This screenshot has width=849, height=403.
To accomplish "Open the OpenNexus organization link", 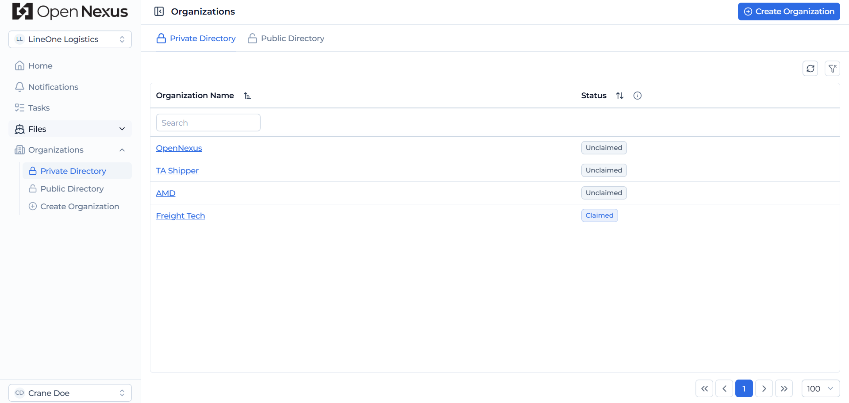I will click(179, 148).
